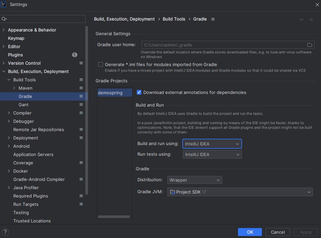Viewport: 321px width, 238px height.
Task: Enable Generate *.iml files checkbox
Action: [101, 64]
